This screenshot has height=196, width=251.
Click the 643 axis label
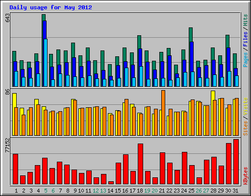8,18
